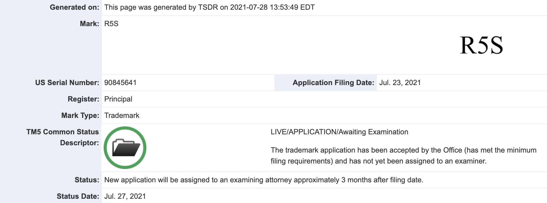The height and width of the screenshot is (203, 547).
Task: Click the Generated on label
Action: (74, 7)
